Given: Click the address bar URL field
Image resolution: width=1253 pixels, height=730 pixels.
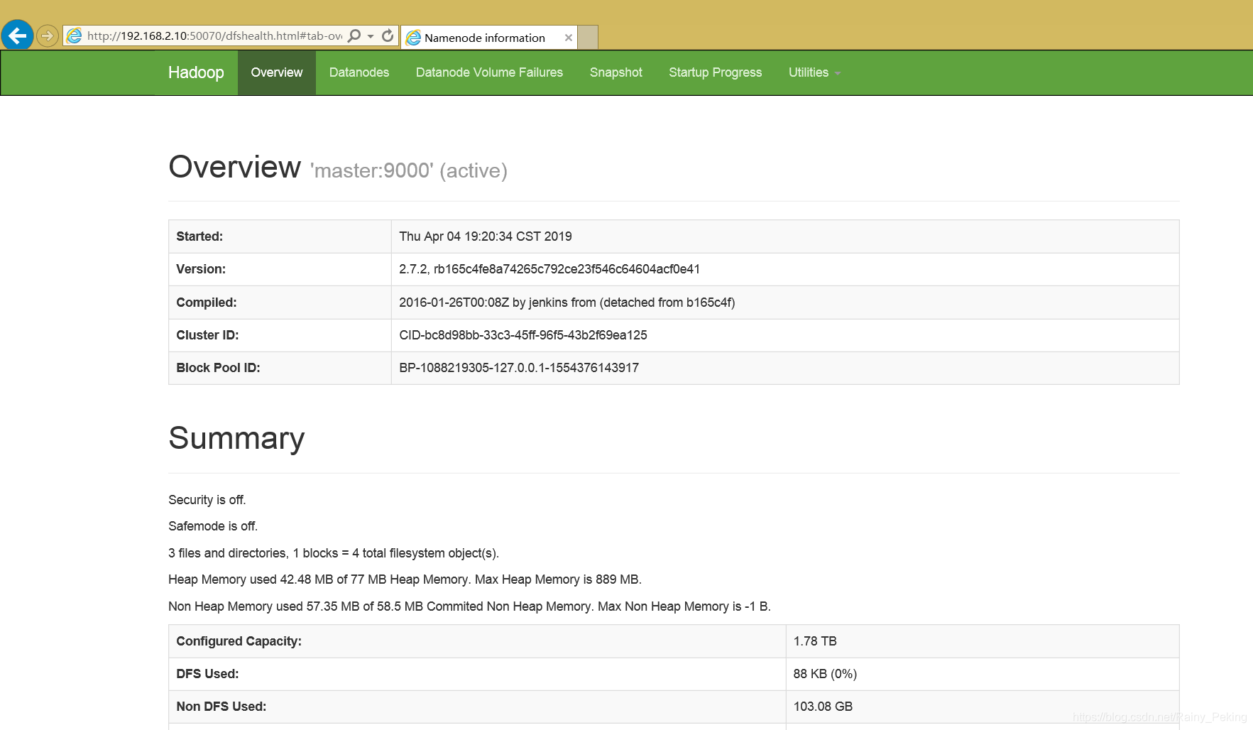Looking at the screenshot, I should pyautogui.click(x=214, y=36).
